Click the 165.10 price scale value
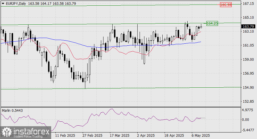The height and width of the screenshot is (139, 257). pyautogui.click(x=248, y=18)
